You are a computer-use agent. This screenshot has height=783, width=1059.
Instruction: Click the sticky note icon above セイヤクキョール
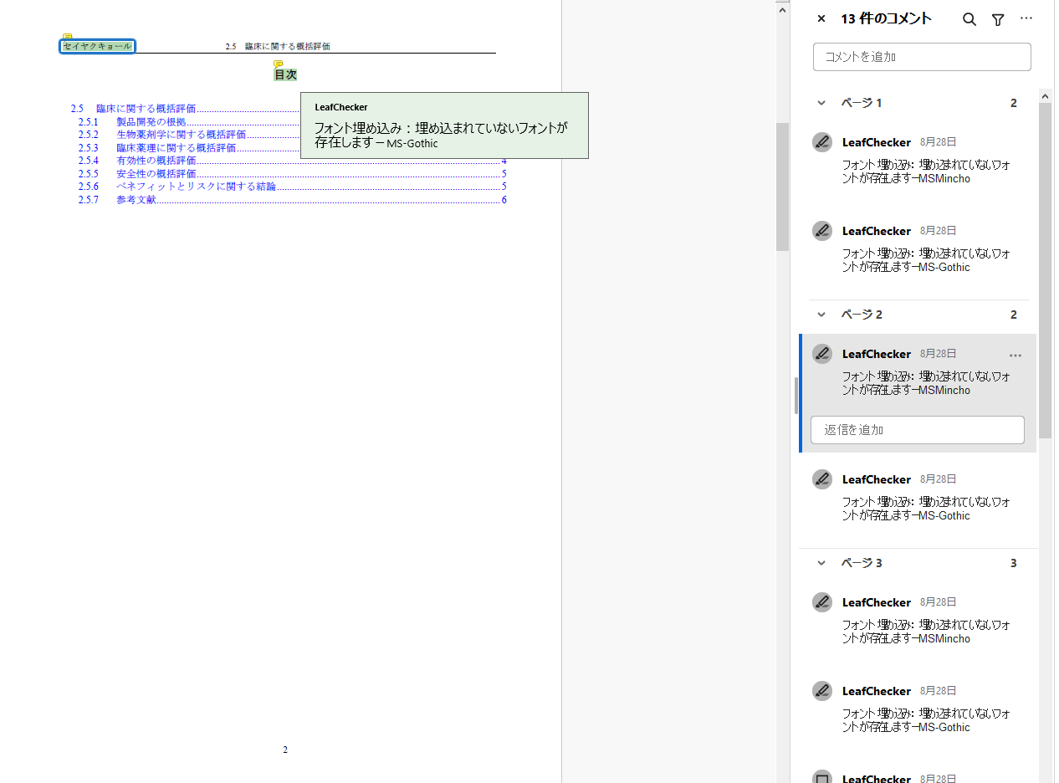pos(68,37)
